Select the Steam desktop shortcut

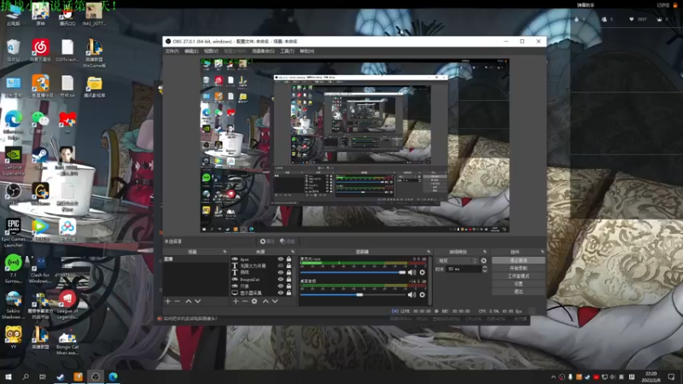tap(40, 158)
